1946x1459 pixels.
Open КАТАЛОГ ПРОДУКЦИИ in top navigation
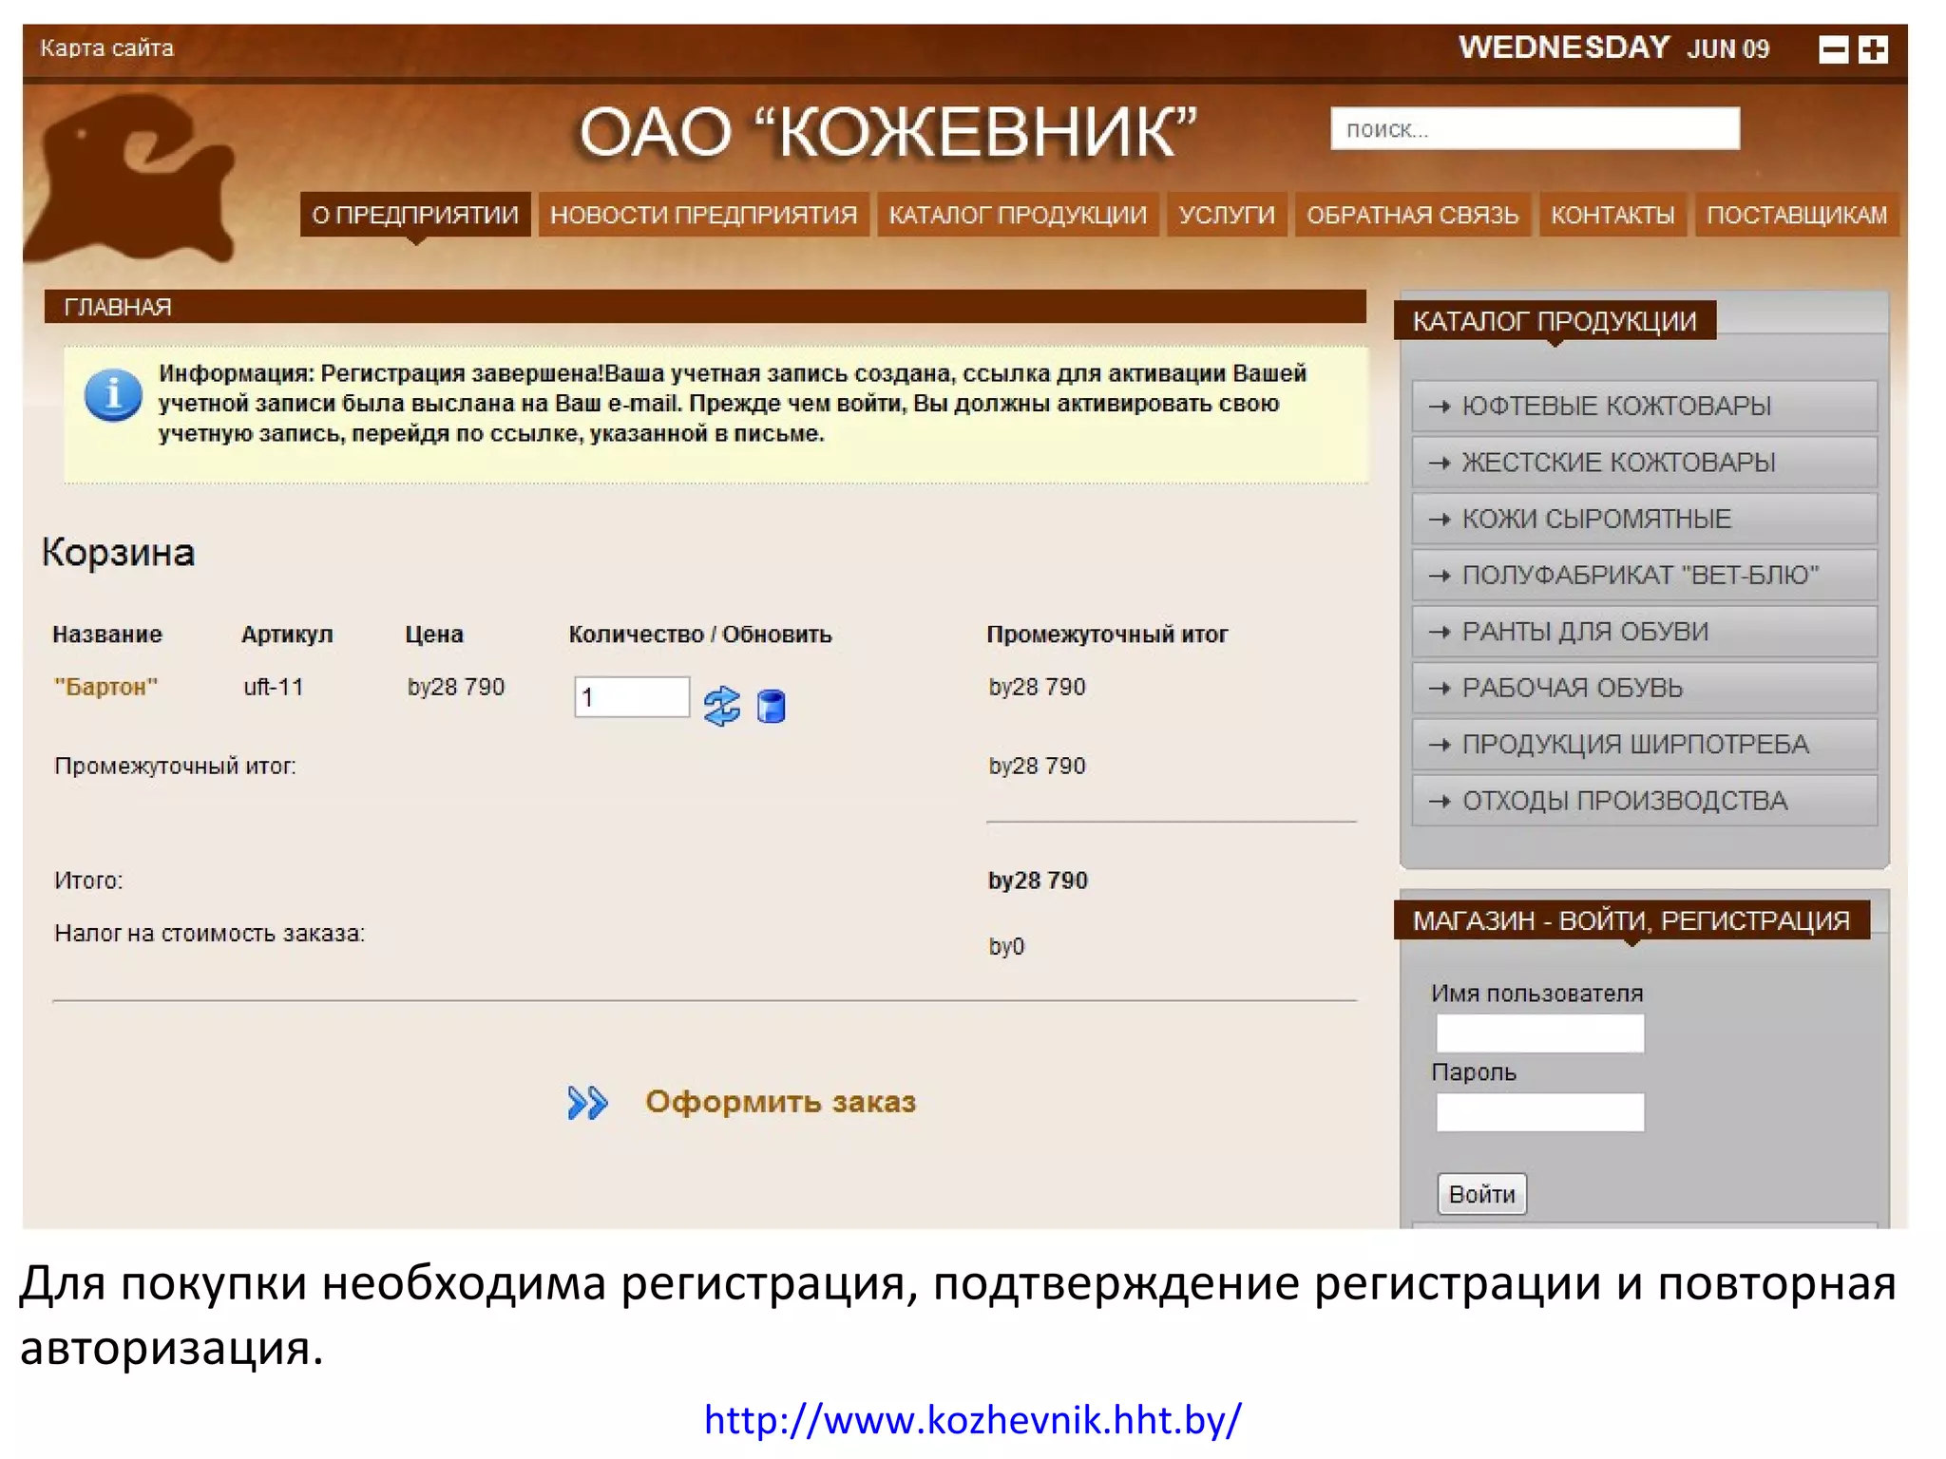click(1018, 215)
